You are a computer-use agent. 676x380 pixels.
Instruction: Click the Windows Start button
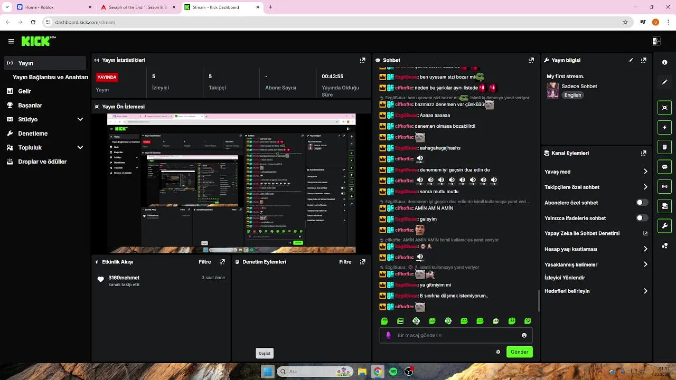point(268,372)
